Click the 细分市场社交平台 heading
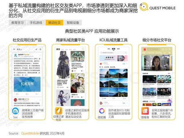Screen dimensions: 184x138 pyautogui.click(x=157, y=40)
